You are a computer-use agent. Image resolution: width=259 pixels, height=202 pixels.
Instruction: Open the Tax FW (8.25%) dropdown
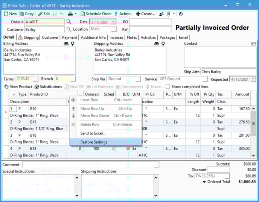pyautogui.click(x=227, y=176)
